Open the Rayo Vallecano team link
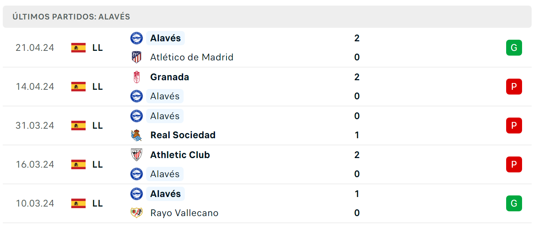This screenshot has width=538, height=228. 184,213
